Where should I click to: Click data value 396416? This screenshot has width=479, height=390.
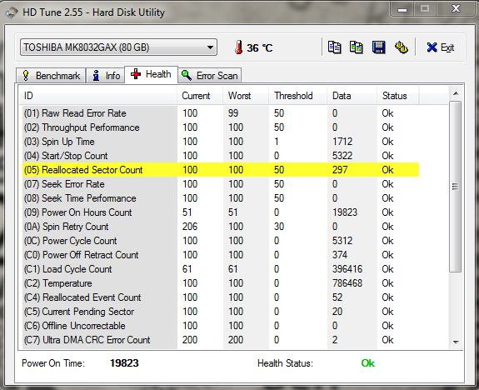point(347,269)
